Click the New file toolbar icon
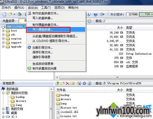 coord(4,14)
